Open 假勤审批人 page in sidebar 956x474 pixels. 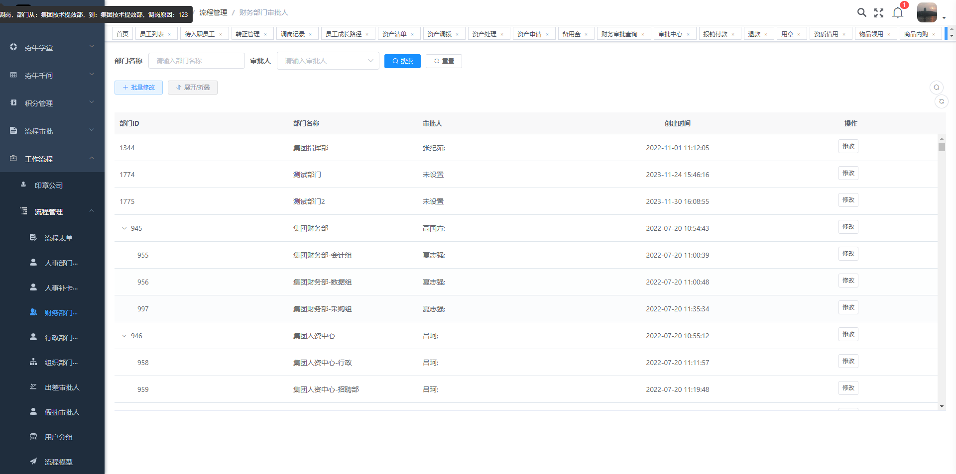52,412
